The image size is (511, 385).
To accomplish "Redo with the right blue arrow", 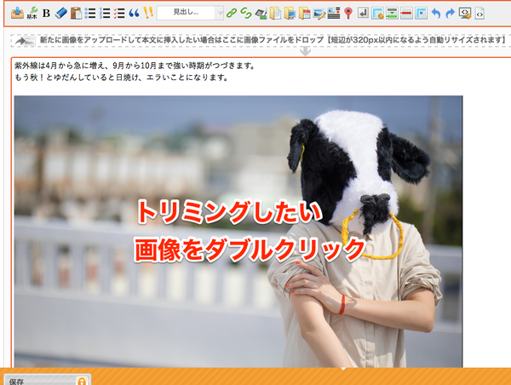I will click(x=450, y=14).
